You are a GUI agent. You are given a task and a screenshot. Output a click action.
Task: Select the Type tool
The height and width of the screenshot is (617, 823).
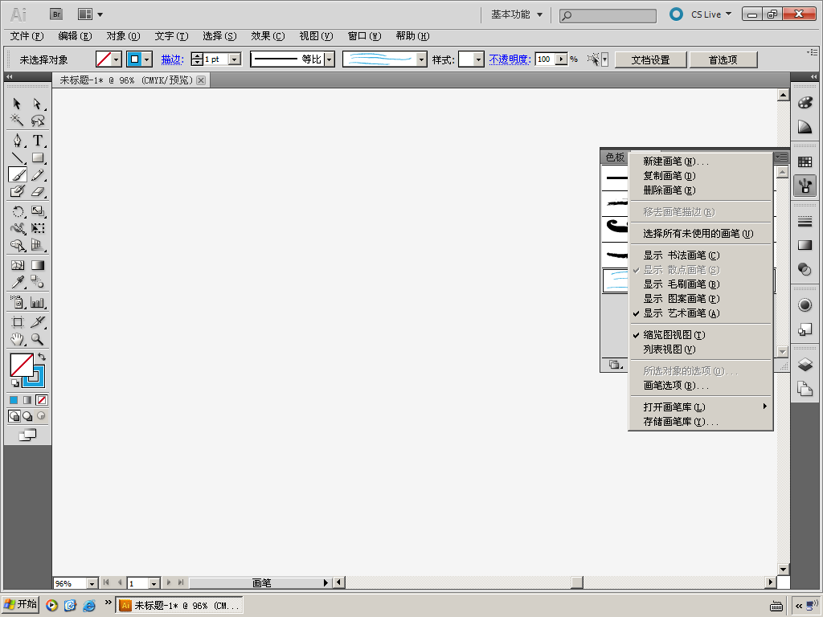click(x=37, y=141)
